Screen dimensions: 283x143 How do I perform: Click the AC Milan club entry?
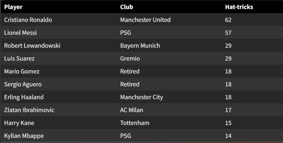[132, 110]
